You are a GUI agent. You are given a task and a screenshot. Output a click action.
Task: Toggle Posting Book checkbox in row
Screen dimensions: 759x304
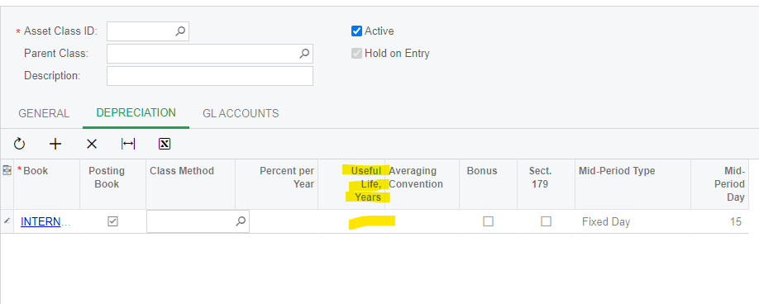click(112, 221)
